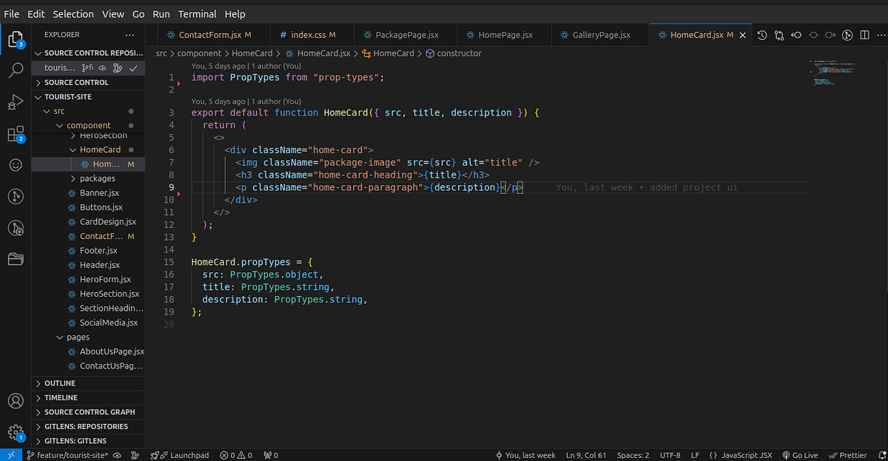Click the errors and warnings indicator
The image size is (888, 461).
click(235, 454)
